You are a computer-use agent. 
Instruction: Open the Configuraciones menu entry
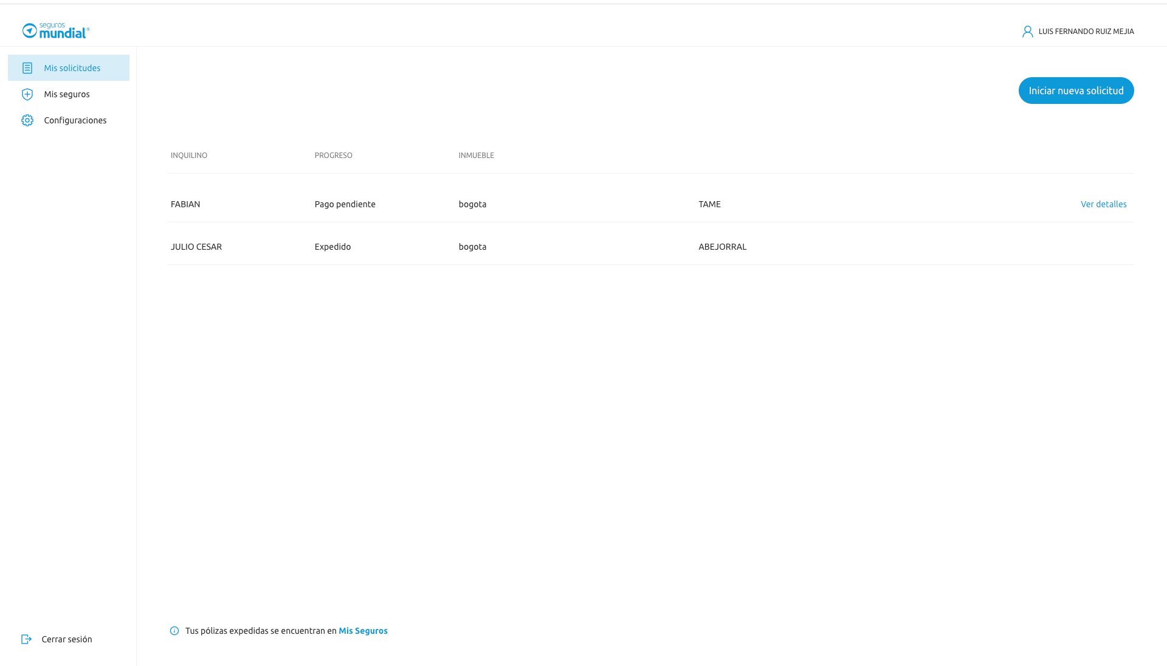pos(75,120)
